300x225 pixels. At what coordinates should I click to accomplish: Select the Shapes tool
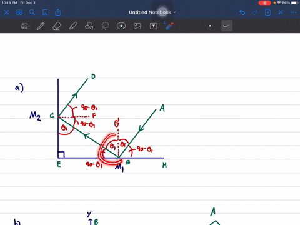(89, 26)
